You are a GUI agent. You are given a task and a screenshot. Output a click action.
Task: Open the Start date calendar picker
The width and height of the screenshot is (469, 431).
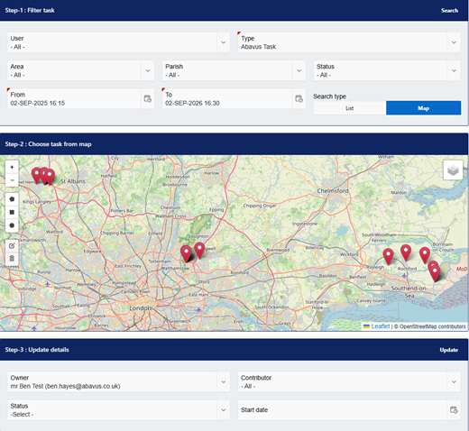(x=454, y=410)
